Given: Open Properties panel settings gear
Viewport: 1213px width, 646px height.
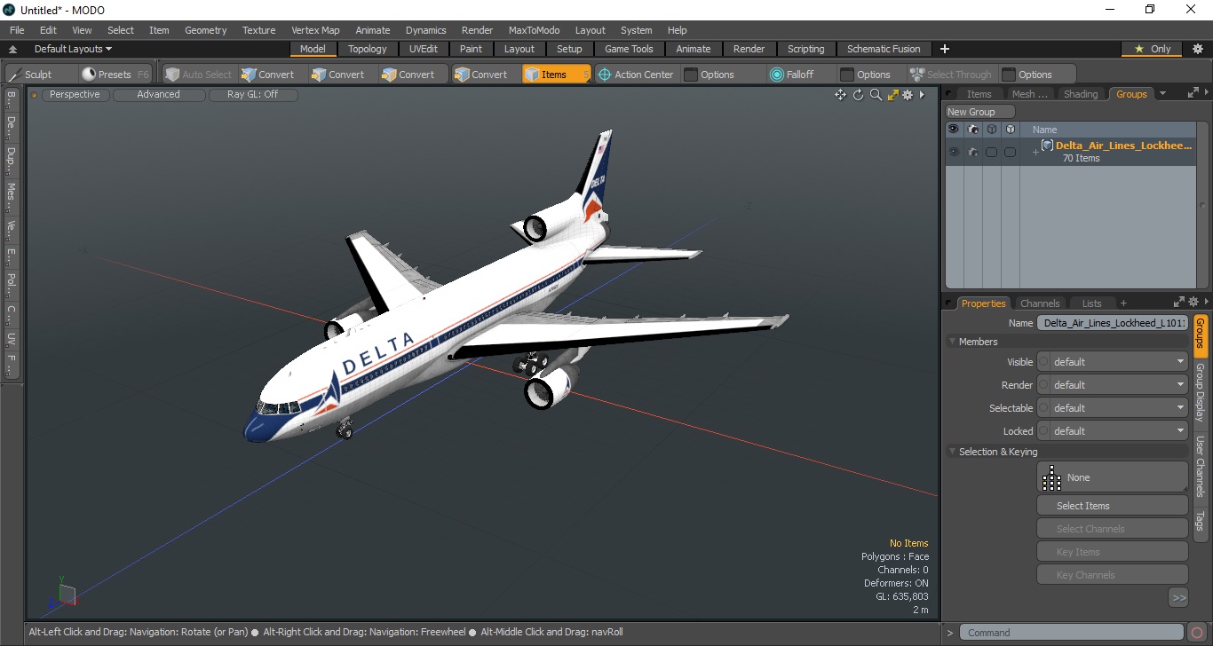Looking at the screenshot, I should click(1193, 303).
